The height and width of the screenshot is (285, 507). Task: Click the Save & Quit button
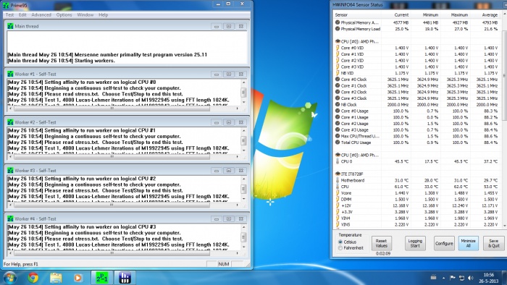coord(493,243)
